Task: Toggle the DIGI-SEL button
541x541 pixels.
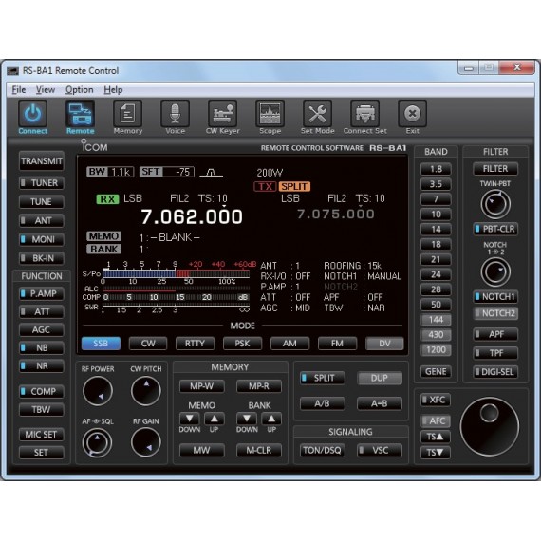Action: 495,372
